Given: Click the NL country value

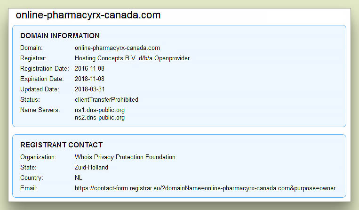Looking at the screenshot, I should (x=79, y=178).
